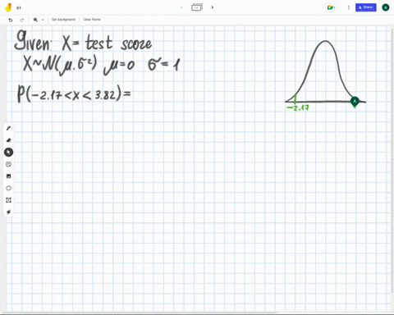Open the Google Meet call dropdown
Screen dimensions: 394x315
coord(331,7)
